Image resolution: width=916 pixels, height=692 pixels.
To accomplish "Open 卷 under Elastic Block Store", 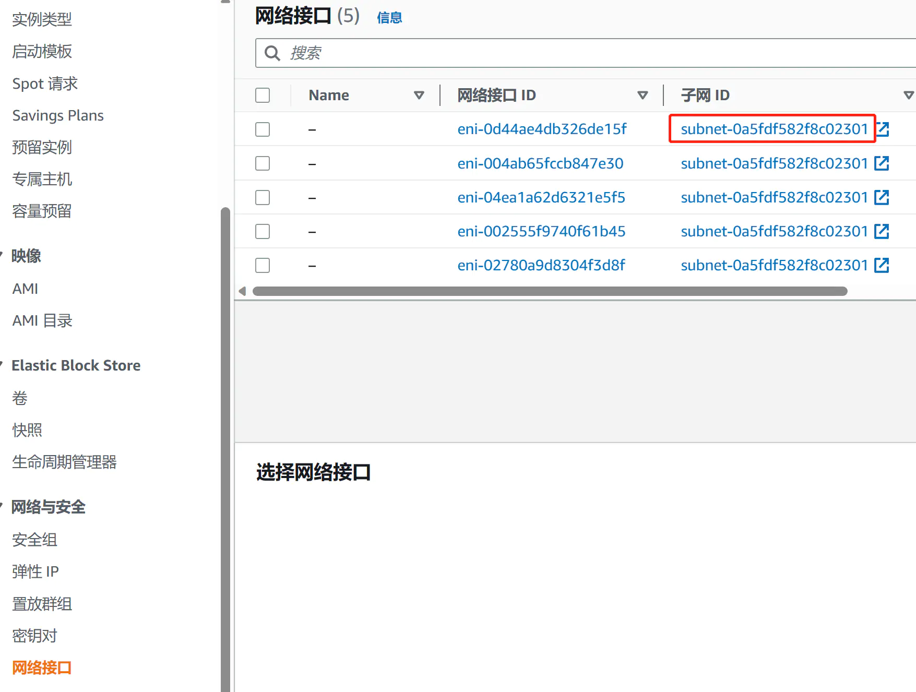I will pyautogui.click(x=20, y=398).
